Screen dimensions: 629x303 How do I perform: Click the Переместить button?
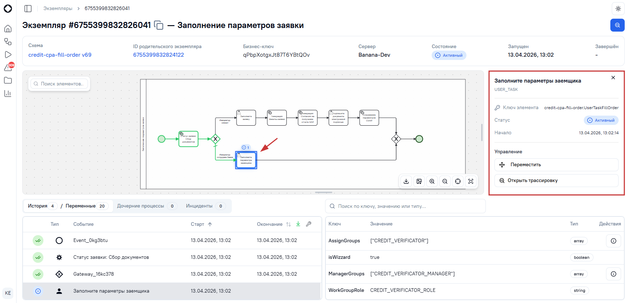[556, 165]
